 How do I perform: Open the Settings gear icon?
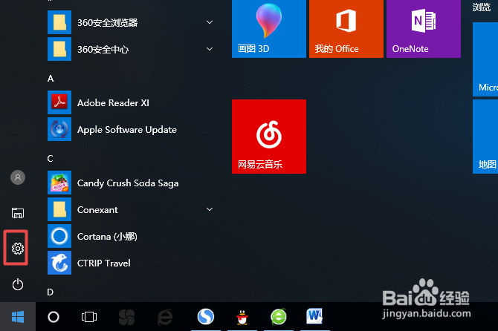click(18, 249)
